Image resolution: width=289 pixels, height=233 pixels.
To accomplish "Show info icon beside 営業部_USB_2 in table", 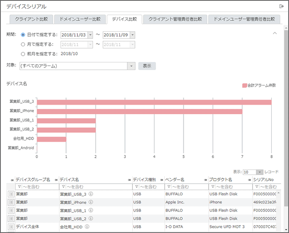I will pos(91,218).
